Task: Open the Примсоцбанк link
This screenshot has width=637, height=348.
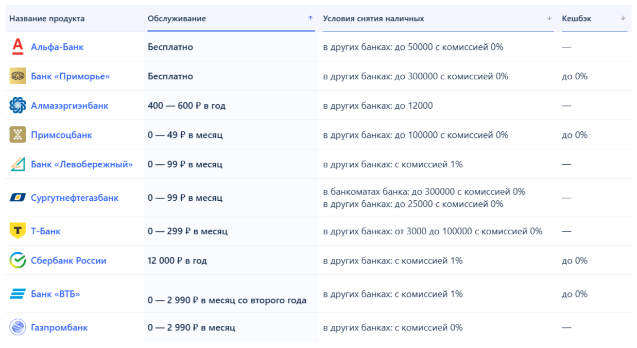Action: pos(61,135)
